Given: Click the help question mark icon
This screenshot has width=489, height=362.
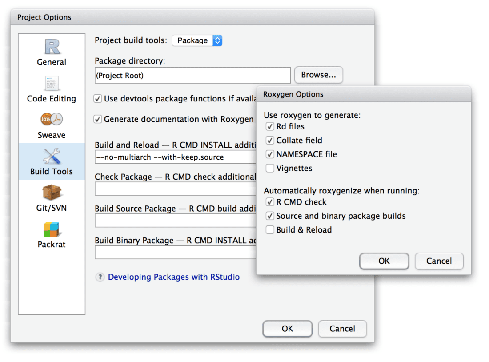Looking at the screenshot, I should coord(100,277).
